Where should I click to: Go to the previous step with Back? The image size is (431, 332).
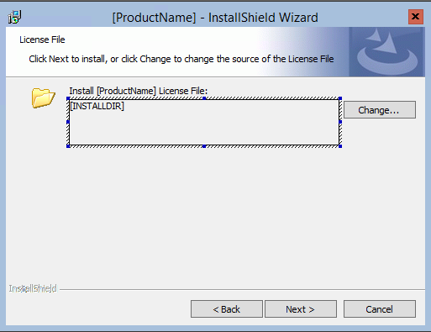point(227,309)
